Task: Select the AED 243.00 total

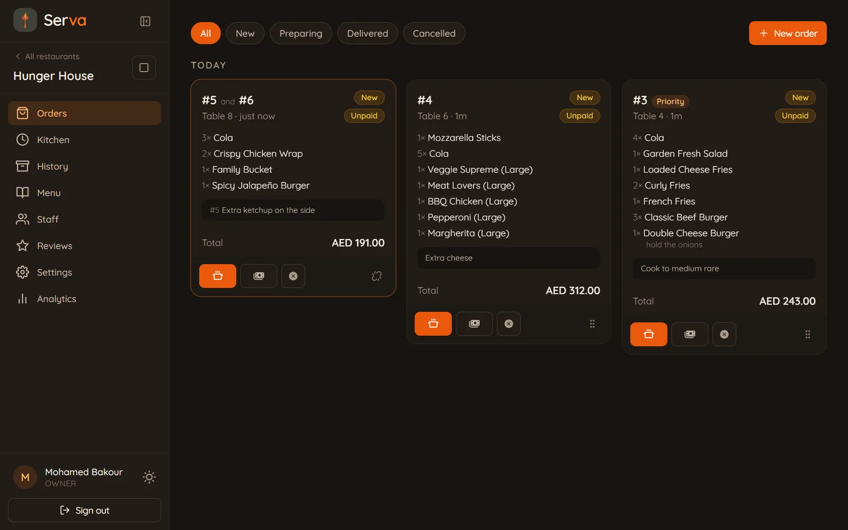Action: (x=787, y=301)
